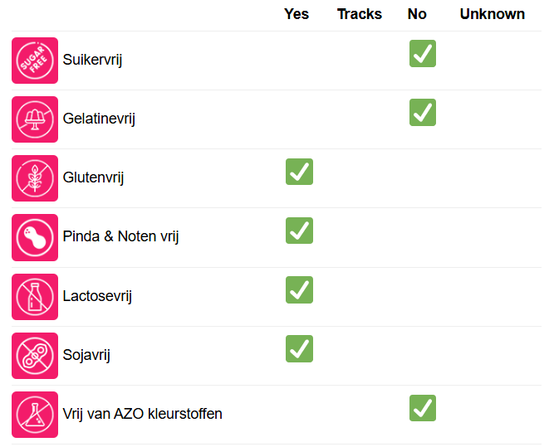Toggle the Suikervrij No checkmark
This screenshot has height=447, width=549.
[x=422, y=54]
